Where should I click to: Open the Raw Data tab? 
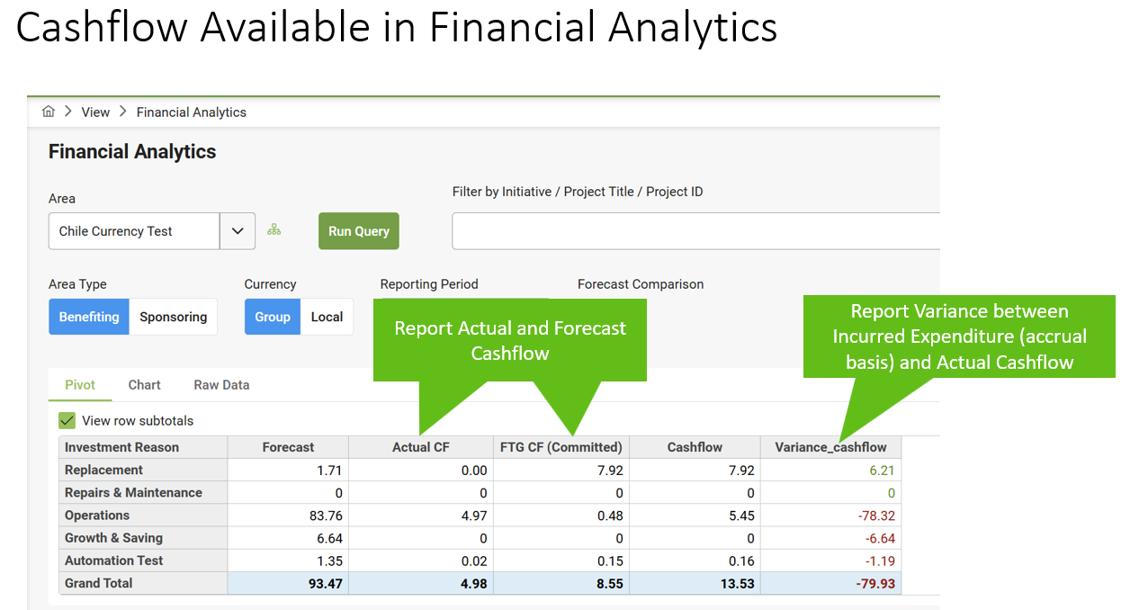coord(221,385)
